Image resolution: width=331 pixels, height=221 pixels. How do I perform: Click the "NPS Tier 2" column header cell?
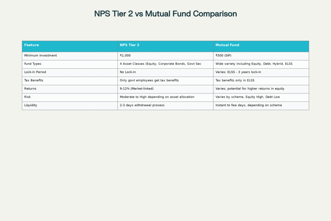(x=129, y=45)
